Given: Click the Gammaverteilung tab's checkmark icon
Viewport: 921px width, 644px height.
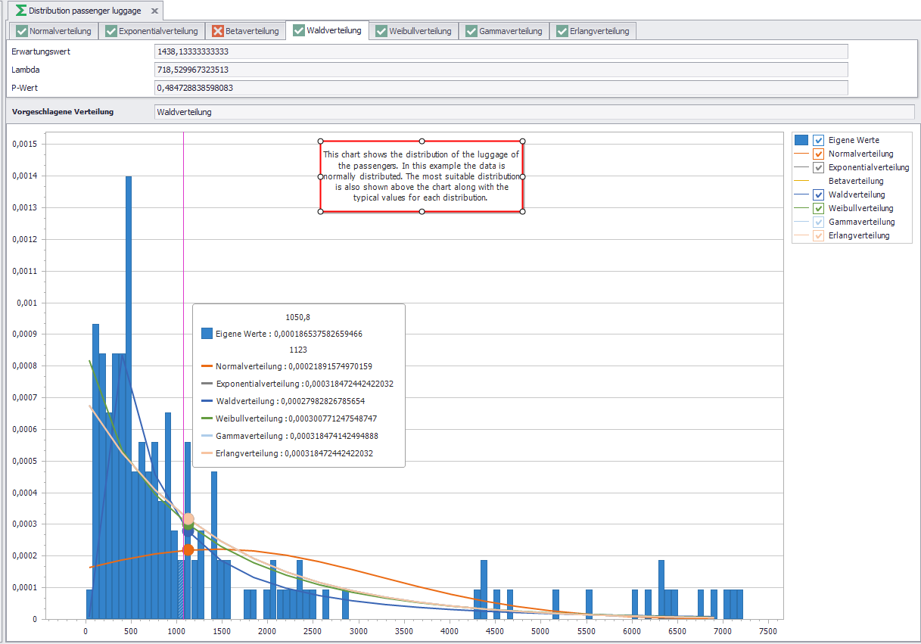Looking at the screenshot, I should (472, 31).
